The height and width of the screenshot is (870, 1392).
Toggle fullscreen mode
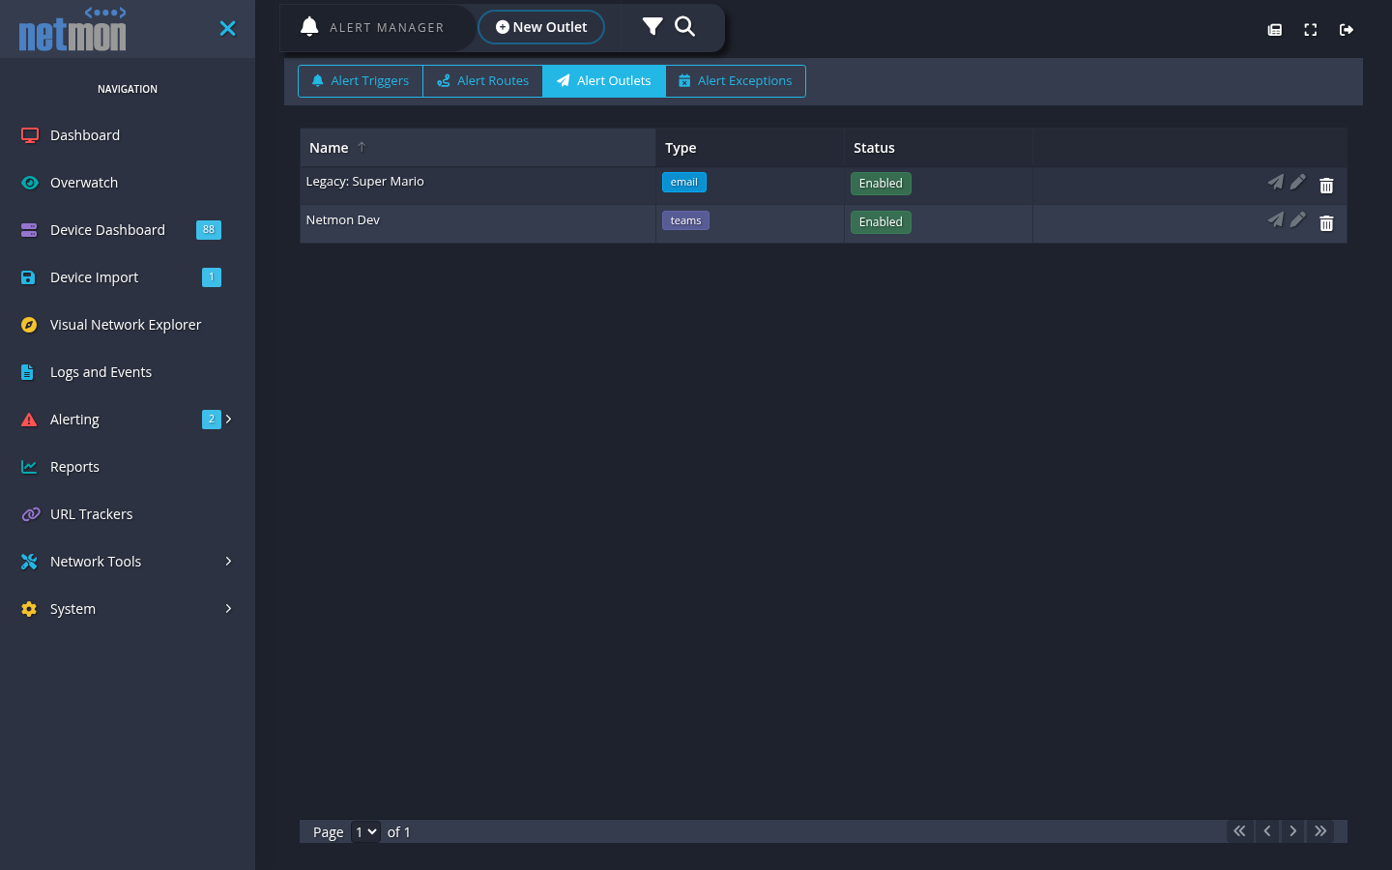point(1311,30)
